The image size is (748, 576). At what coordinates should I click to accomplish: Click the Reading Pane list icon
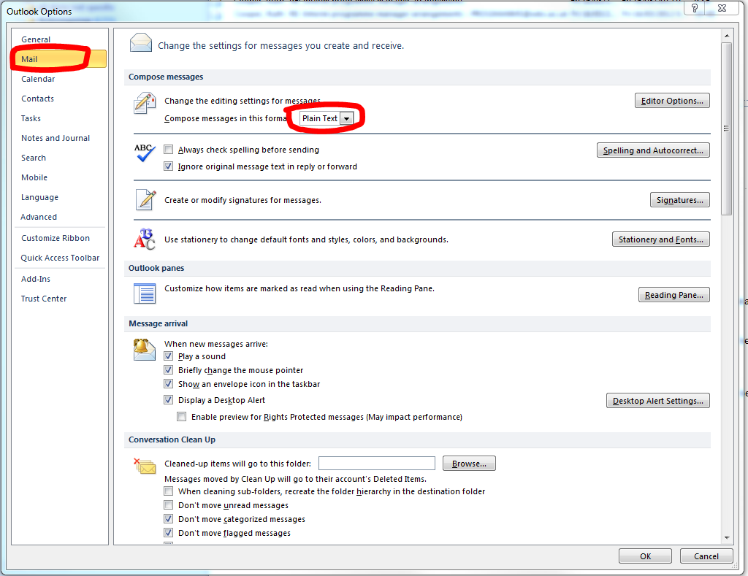point(145,293)
